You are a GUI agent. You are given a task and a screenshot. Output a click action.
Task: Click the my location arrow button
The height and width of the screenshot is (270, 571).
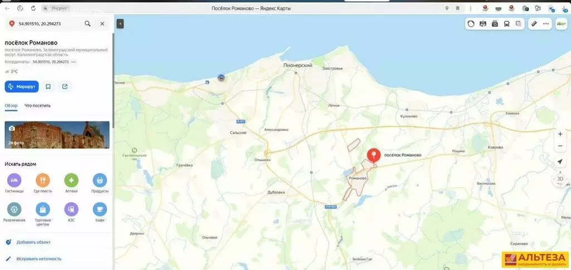560,161
